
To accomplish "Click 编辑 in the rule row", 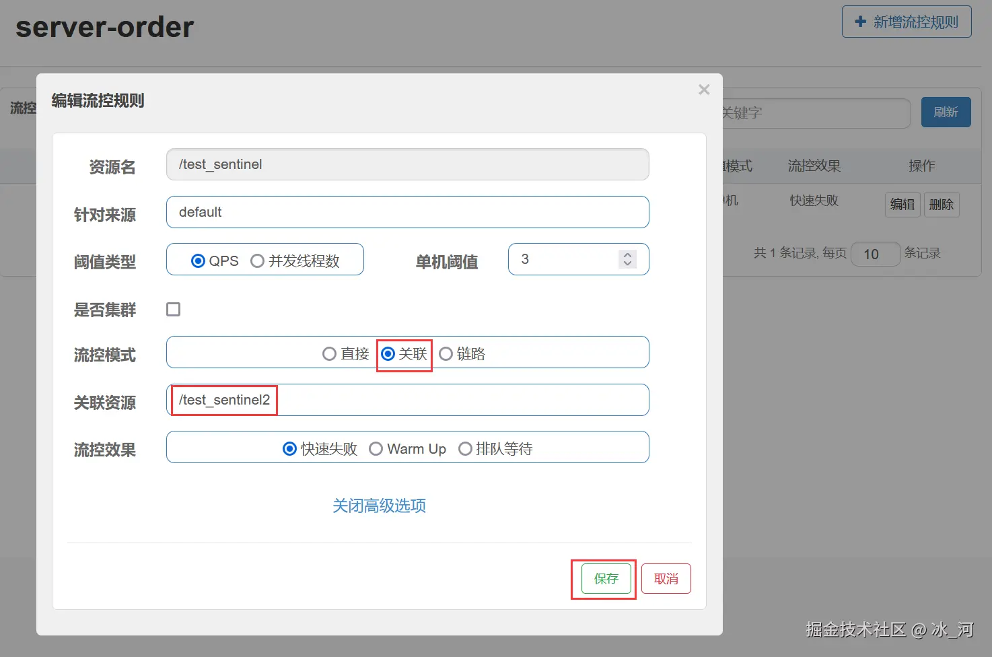I will point(902,205).
